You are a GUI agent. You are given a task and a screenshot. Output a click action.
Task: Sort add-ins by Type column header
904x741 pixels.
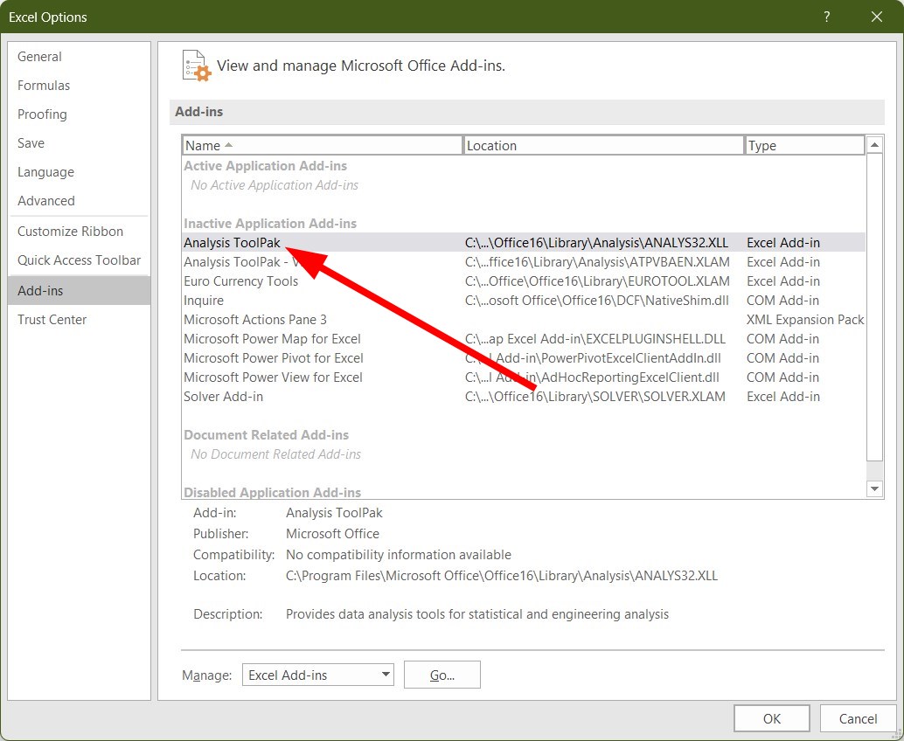(x=805, y=145)
